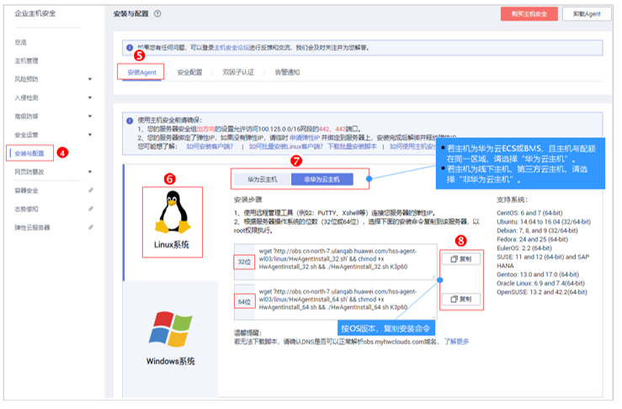Click the info icon beside 使用主机安全前请确保
622x409 pixels.
click(130, 120)
